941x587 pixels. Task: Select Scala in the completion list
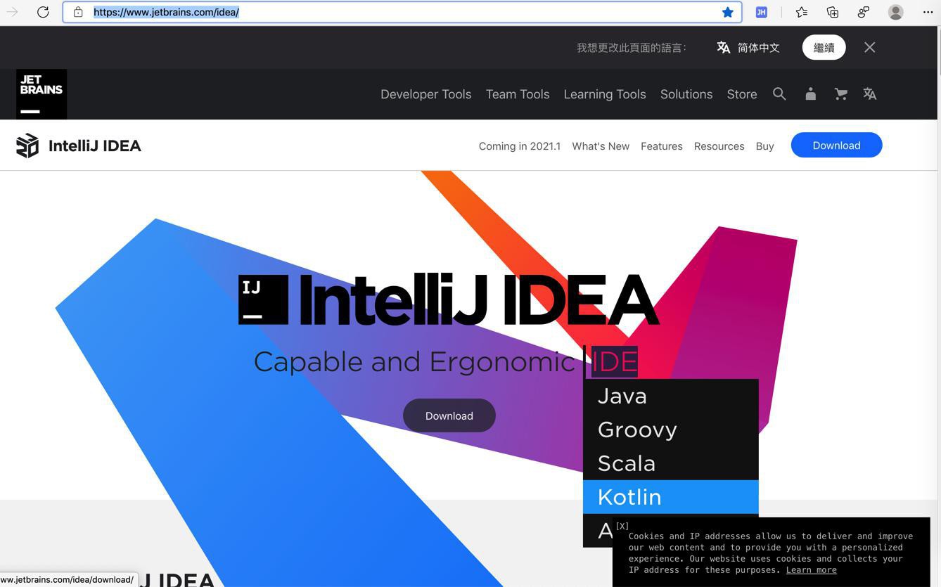671,463
